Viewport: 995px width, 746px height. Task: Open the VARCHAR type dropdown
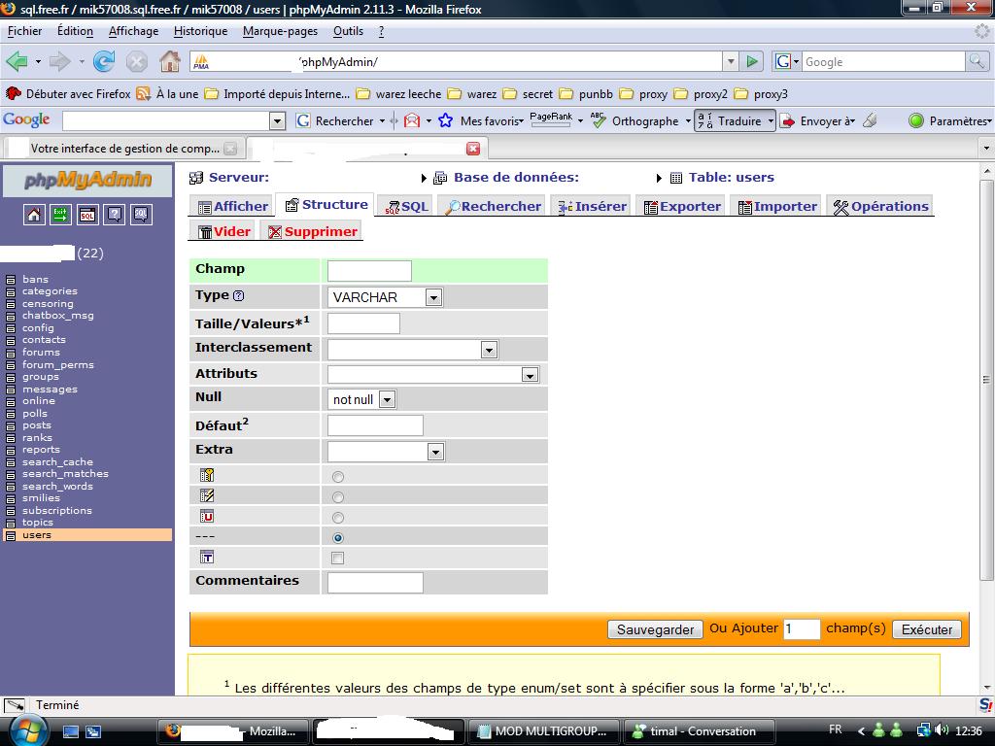coord(386,297)
